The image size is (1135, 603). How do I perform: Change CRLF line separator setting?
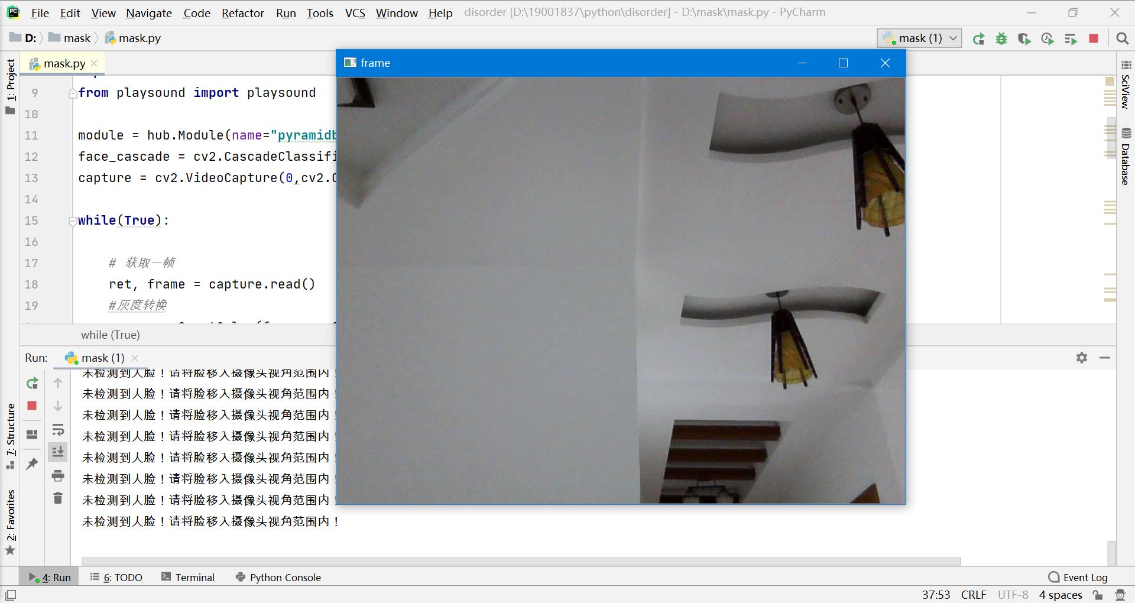point(974,595)
